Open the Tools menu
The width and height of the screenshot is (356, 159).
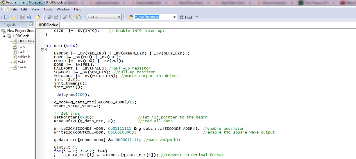pos(48,9)
